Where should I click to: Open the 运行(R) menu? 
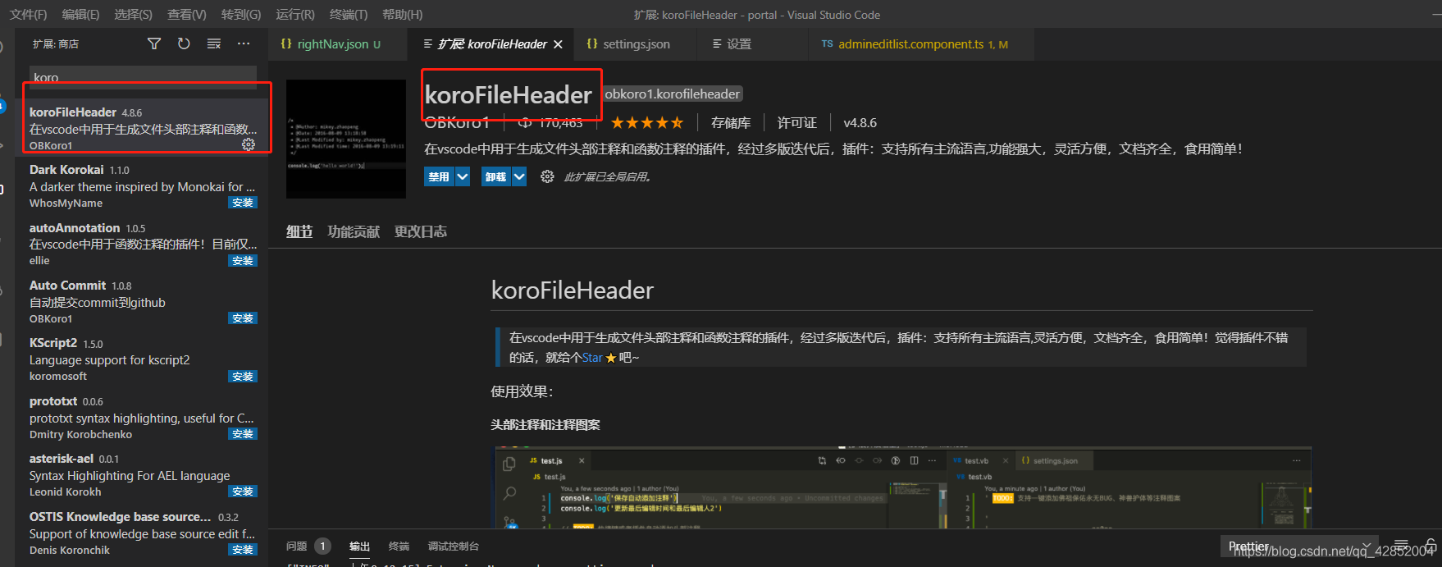[295, 15]
